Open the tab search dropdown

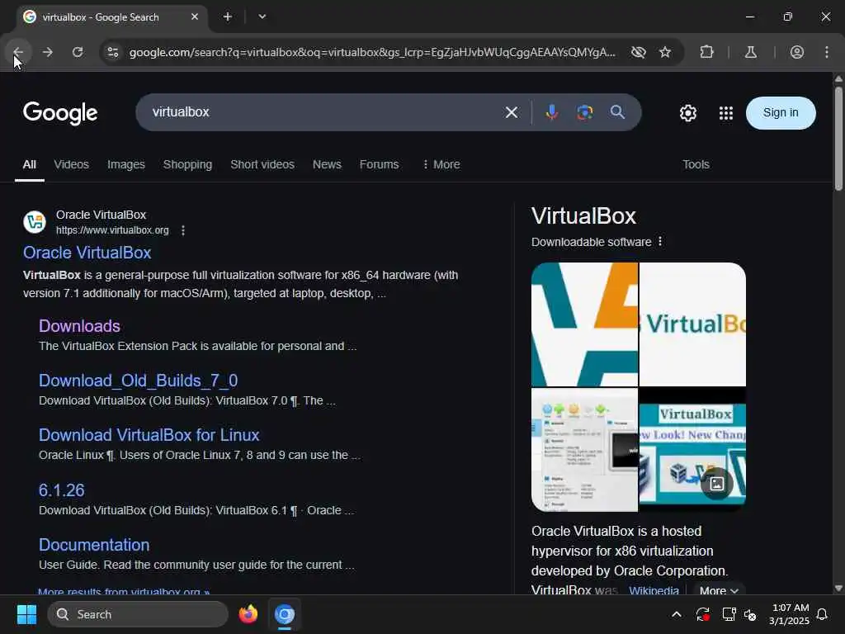(x=262, y=17)
